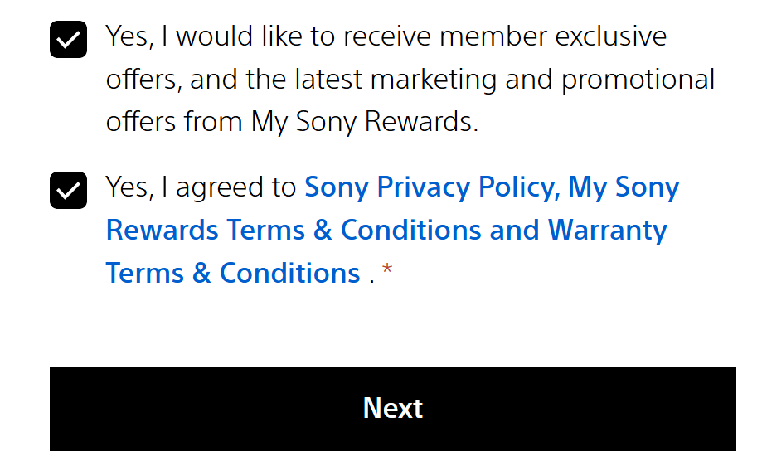Click the final 'Terms & Conditions' link line
This screenshot has width=762, height=466.
(232, 273)
